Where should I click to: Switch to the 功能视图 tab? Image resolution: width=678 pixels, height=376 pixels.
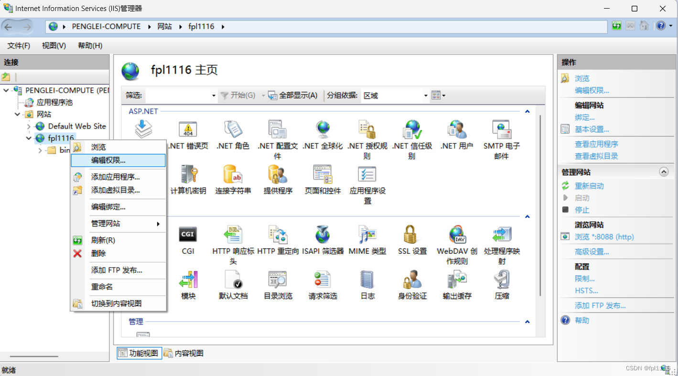coord(139,353)
